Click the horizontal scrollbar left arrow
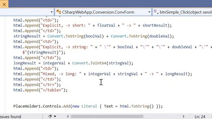The image size is (212, 119). pos(68,116)
